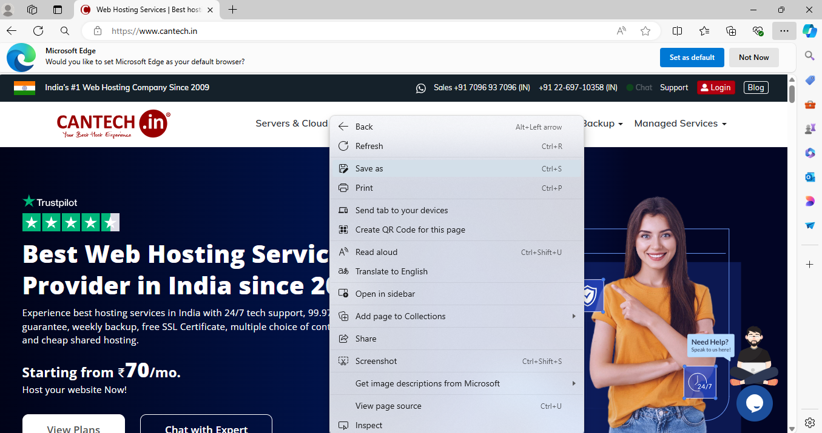The height and width of the screenshot is (433, 822).
Task: Click the Cantech.in logo
Action: (x=113, y=124)
